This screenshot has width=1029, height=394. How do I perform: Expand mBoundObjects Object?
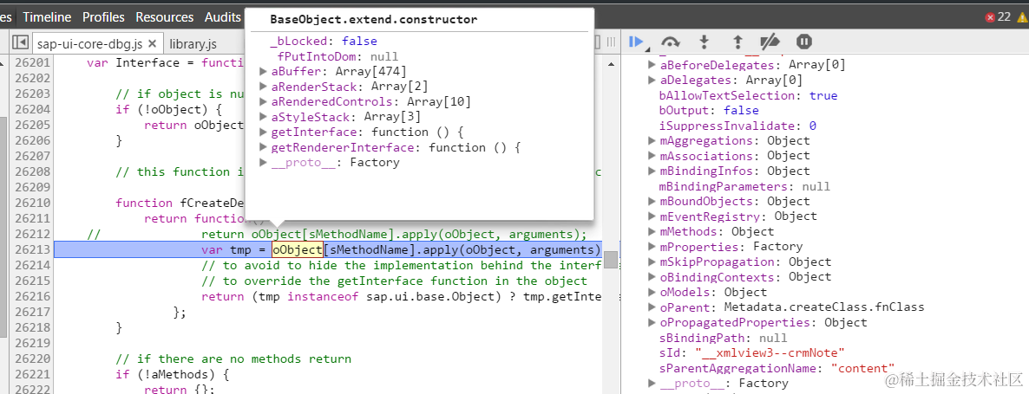tap(652, 201)
